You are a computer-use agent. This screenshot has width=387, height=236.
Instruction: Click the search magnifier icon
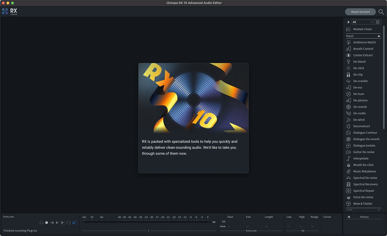point(381,12)
